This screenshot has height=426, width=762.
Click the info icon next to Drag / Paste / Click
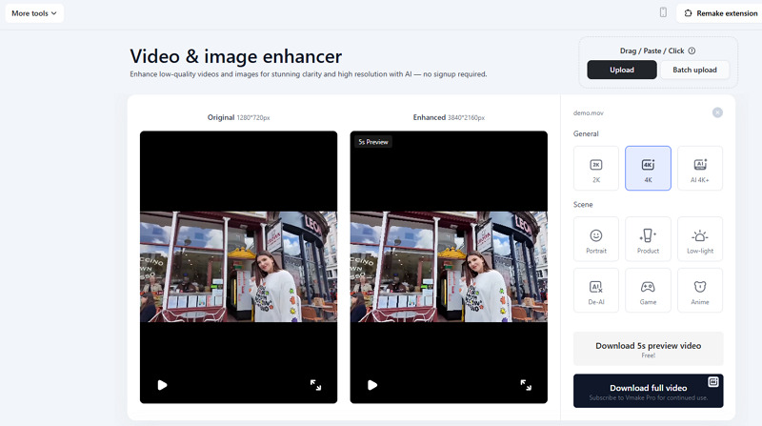point(692,51)
